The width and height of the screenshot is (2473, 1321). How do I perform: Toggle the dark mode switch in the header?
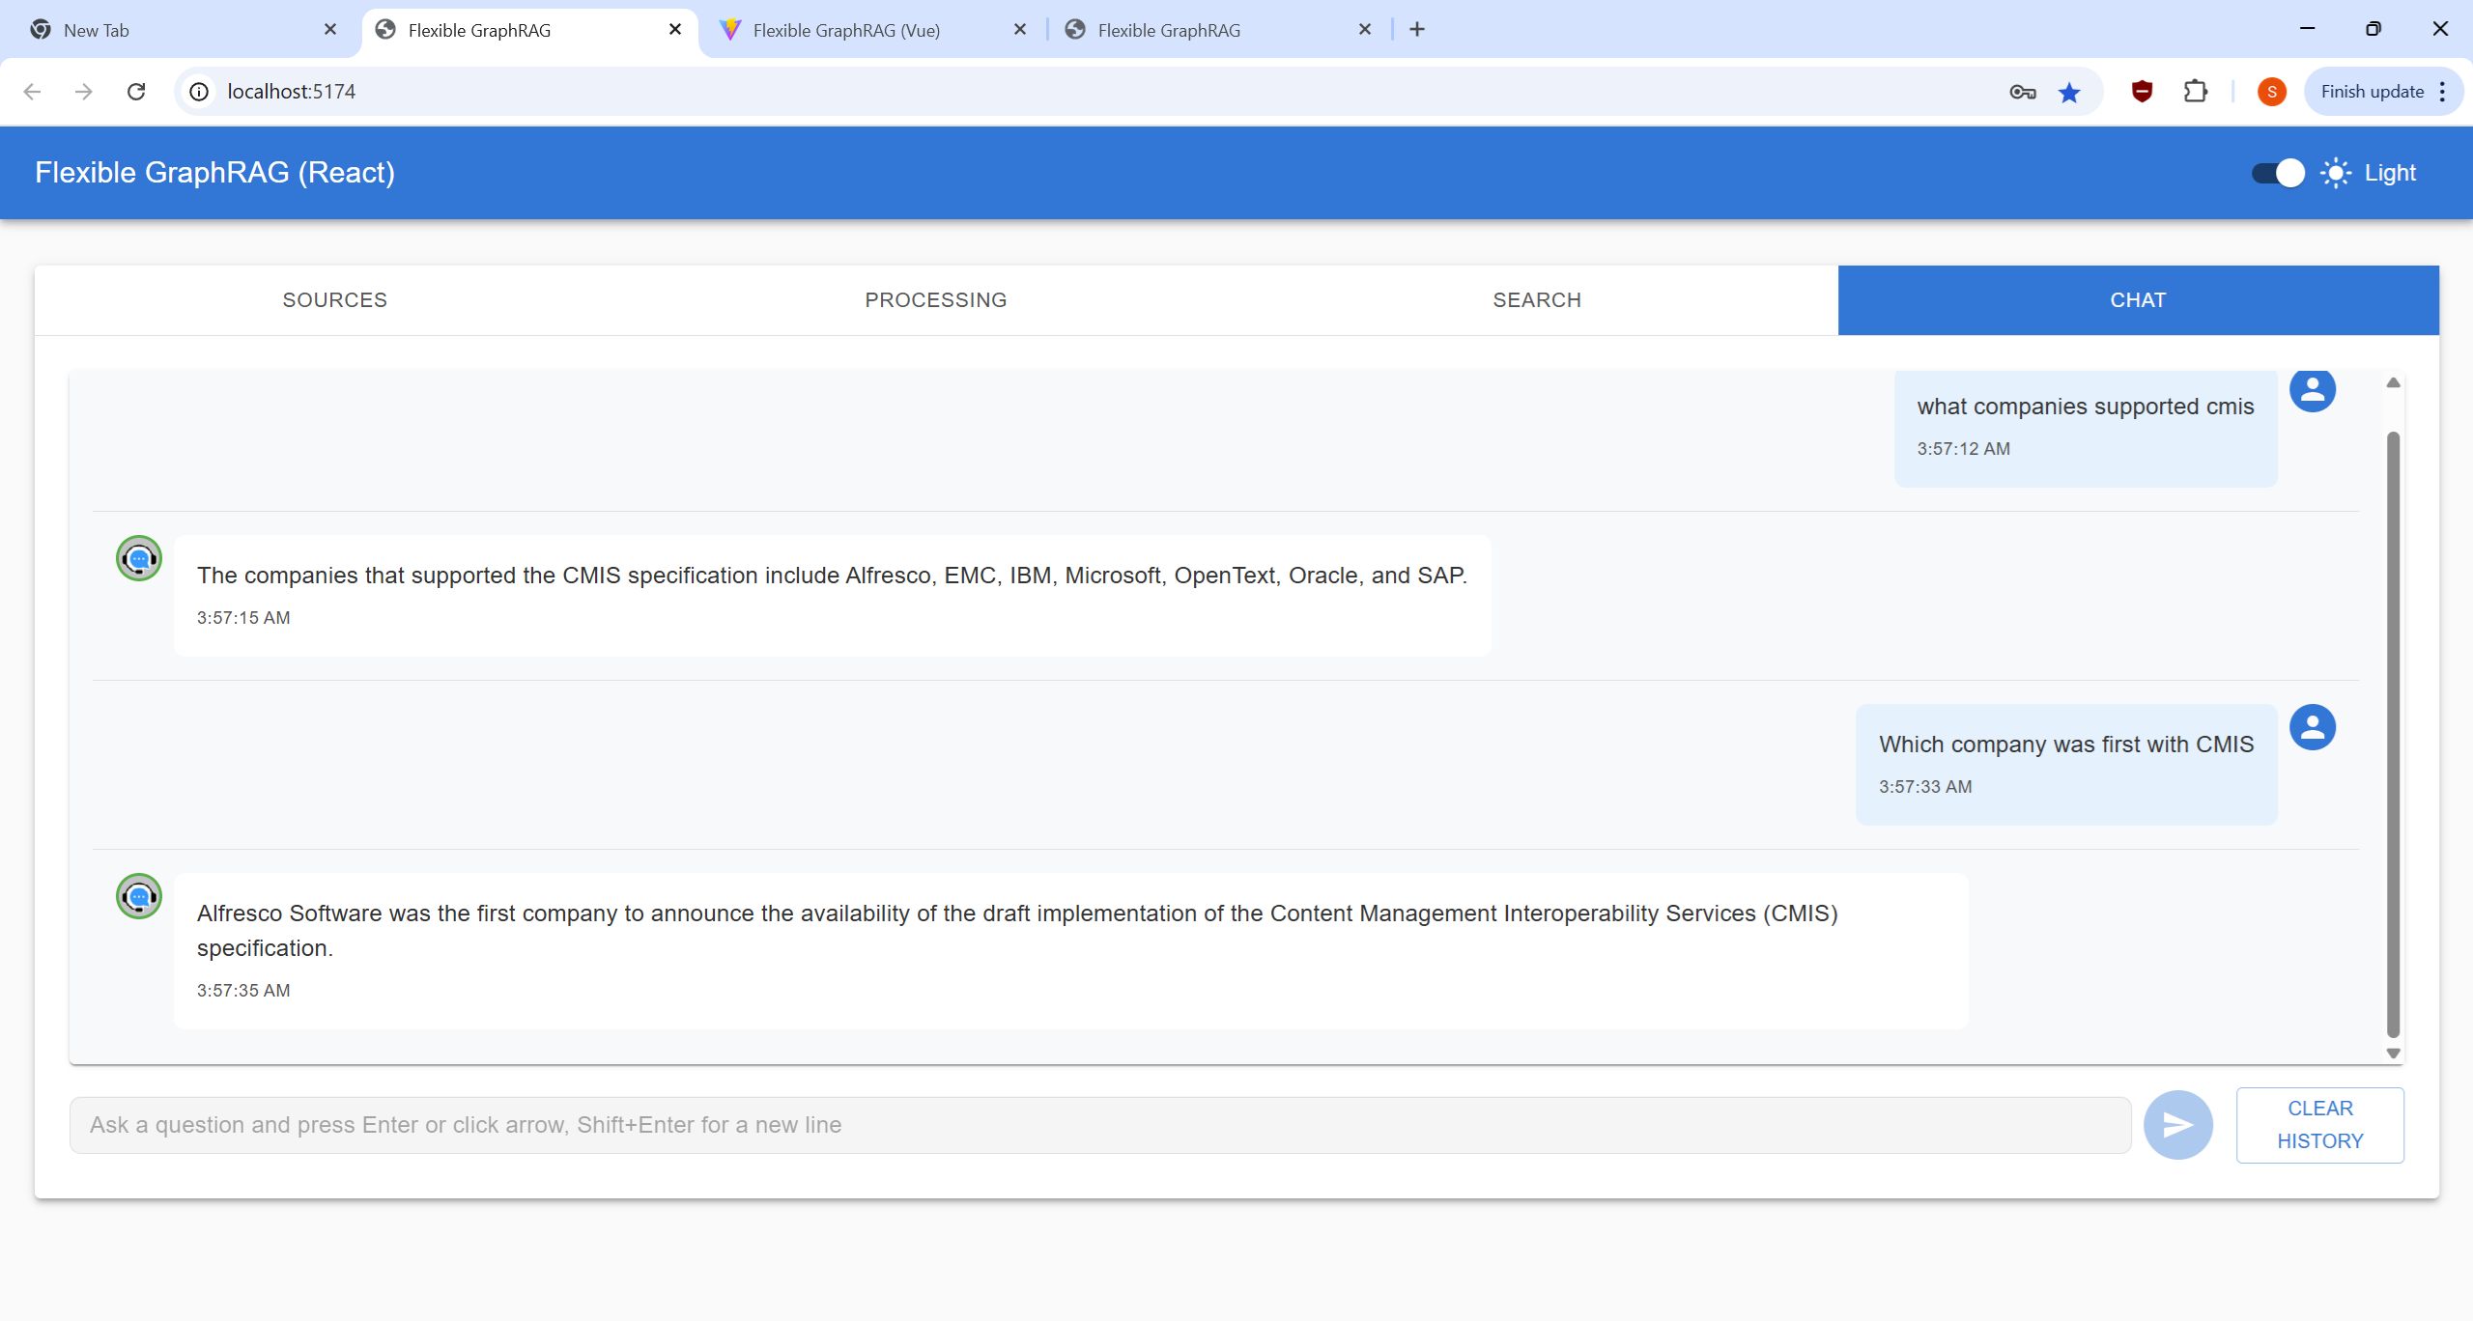coord(2277,172)
